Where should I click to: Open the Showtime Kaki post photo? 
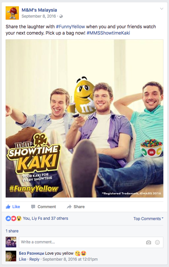(84, 118)
